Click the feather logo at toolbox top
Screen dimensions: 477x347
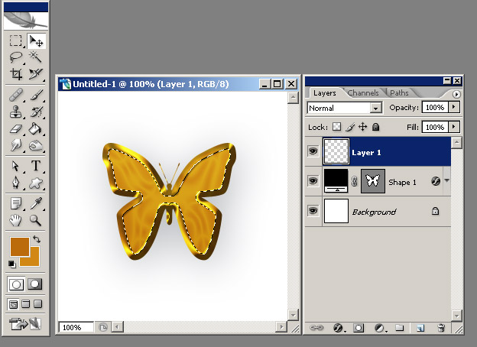click(x=25, y=20)
